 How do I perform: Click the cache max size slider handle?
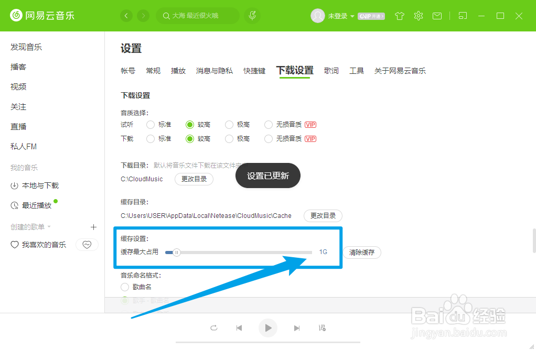tap(176, 253)
